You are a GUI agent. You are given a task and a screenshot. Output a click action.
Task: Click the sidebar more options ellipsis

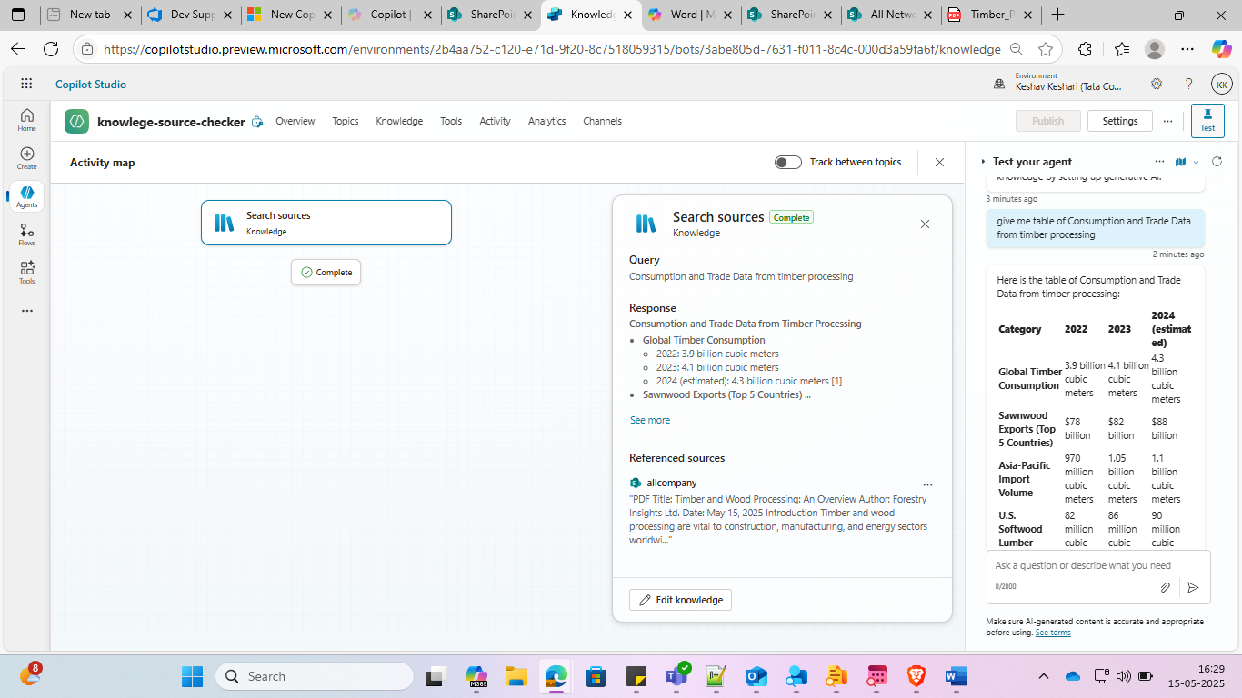point(27,311)
